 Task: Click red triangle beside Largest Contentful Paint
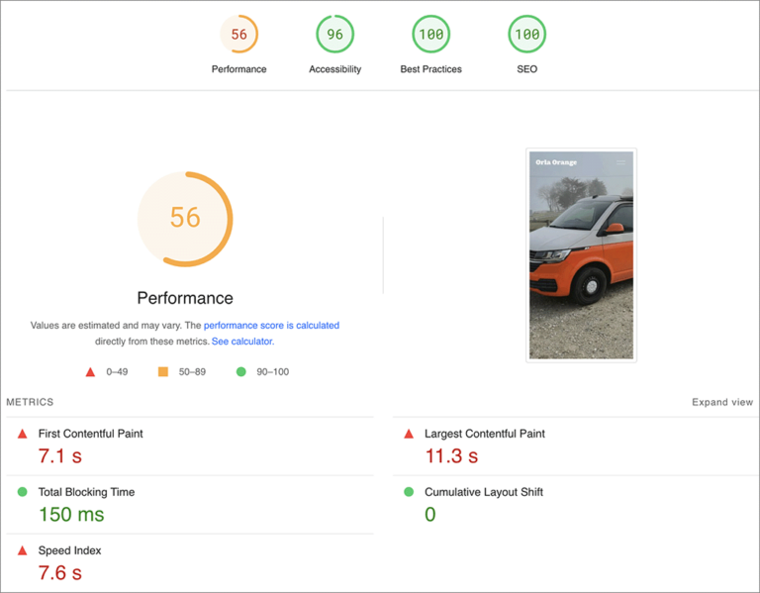tap(409, 434)
